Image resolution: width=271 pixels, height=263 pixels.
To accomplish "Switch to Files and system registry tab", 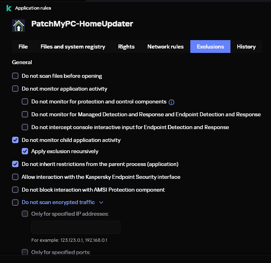I will (73, 47).
